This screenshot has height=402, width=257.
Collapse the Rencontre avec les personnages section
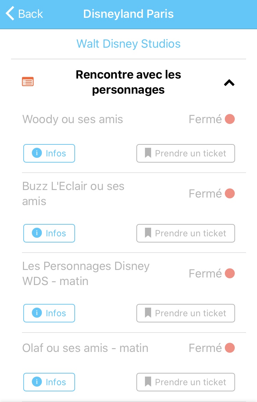click(229, 83)
